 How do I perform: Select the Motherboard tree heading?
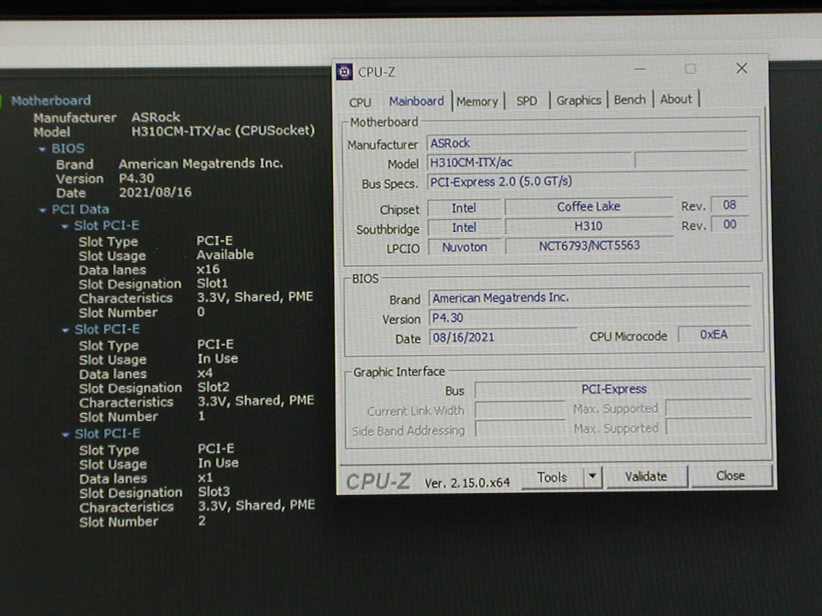(x=51, y=101)
